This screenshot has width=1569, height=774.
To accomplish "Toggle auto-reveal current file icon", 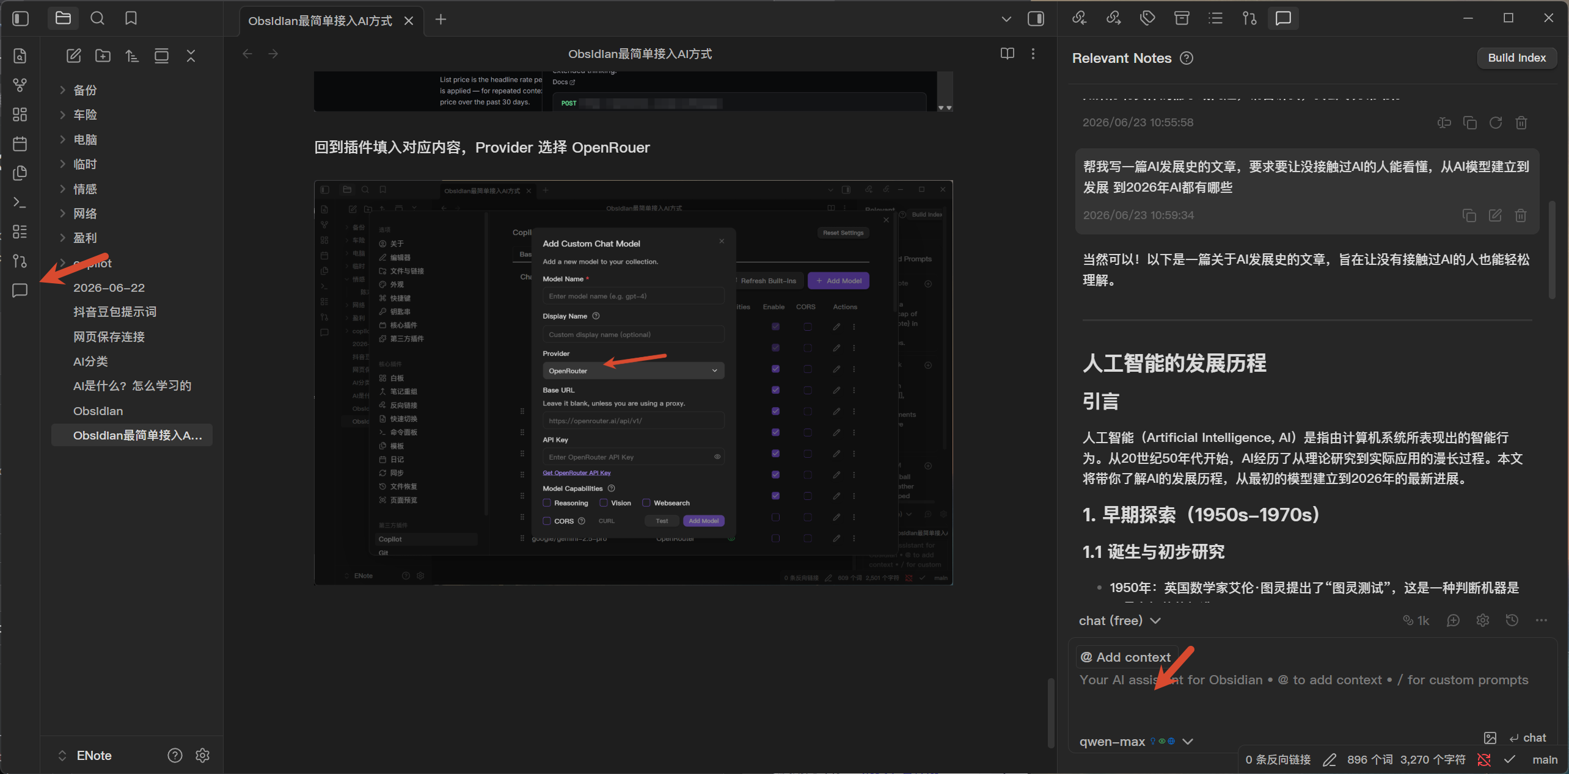I will 161,56.
